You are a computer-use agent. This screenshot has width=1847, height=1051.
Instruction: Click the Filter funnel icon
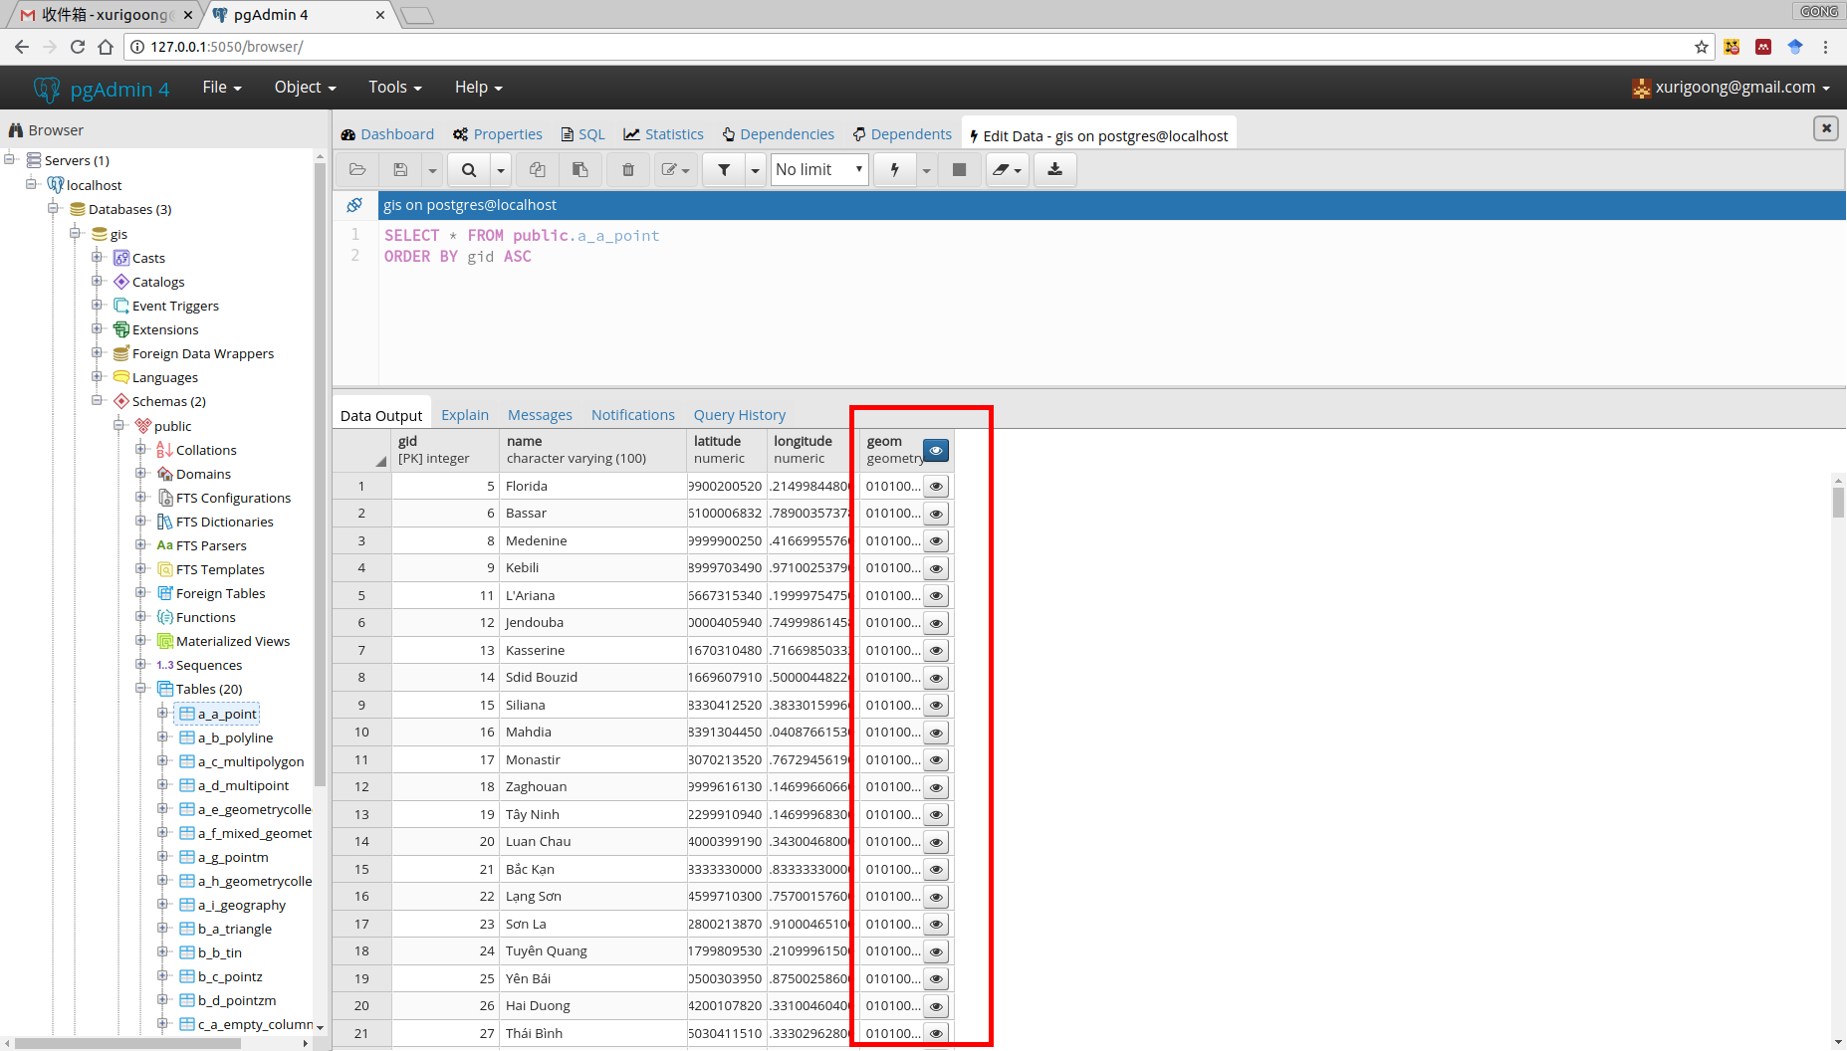(724, 170)
